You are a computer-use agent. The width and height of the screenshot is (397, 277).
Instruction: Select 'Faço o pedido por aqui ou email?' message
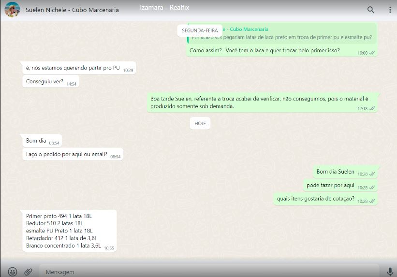[67, 155]
